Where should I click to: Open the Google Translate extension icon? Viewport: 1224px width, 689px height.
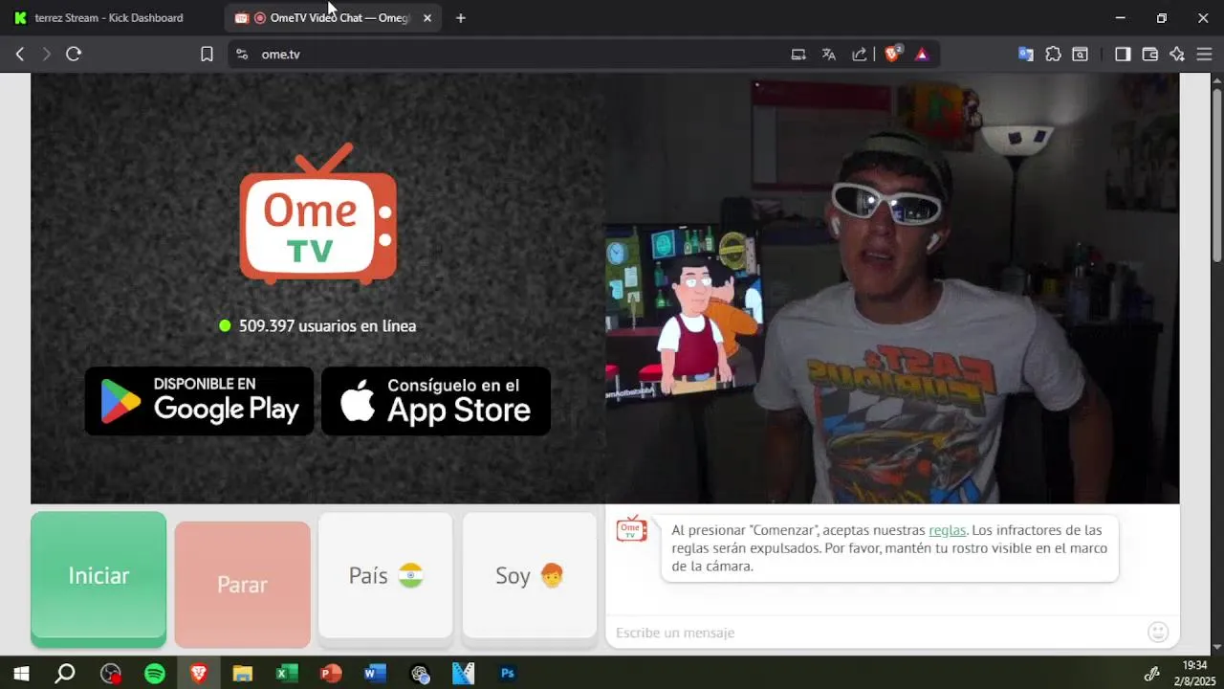pyautogui.click(x=1026, y=55)
